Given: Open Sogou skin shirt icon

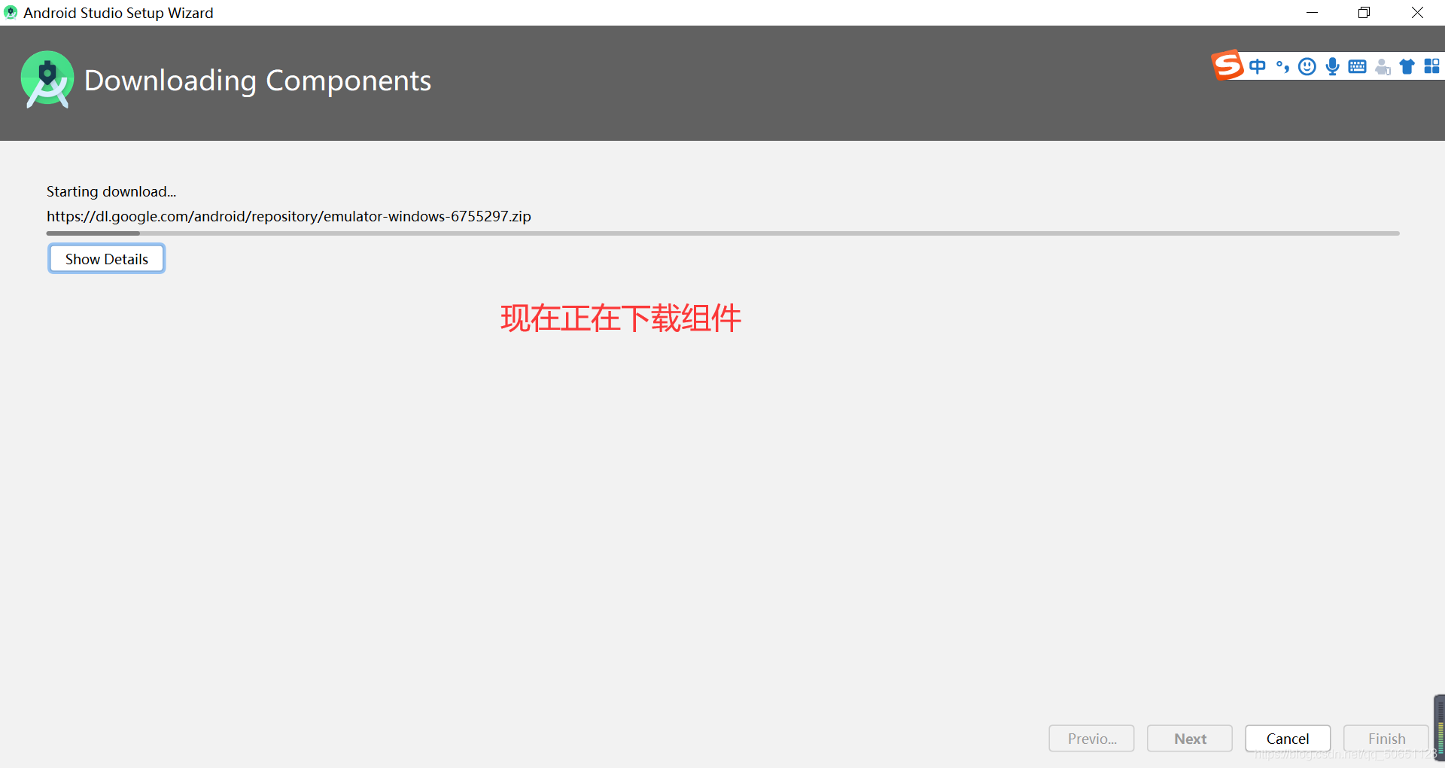Looking at the screenshot, I should pos(1407,66).
